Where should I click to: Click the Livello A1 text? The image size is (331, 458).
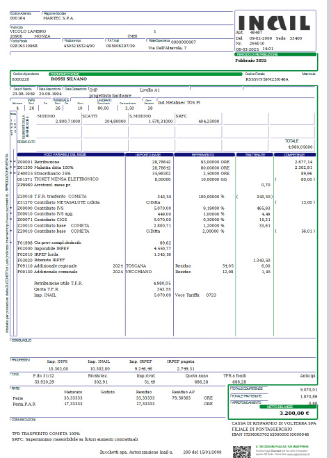coord(150,90)
